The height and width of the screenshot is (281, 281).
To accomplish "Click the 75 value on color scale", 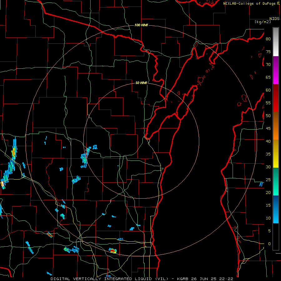I will (x=268, y=52).
